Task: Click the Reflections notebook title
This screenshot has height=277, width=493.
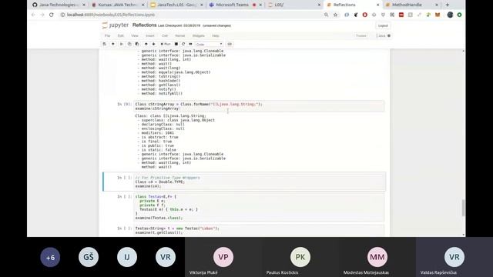Action: (x=144, y=25)
